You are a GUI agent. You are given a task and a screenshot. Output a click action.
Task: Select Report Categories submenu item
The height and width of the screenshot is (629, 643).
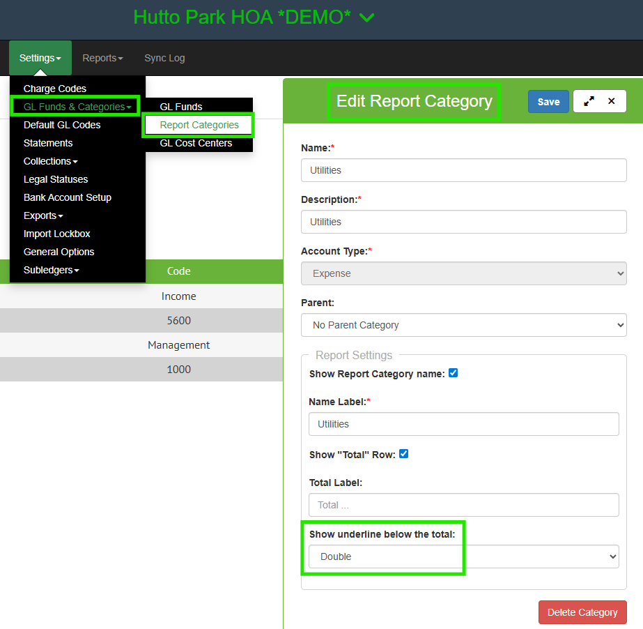click(199, 125)
